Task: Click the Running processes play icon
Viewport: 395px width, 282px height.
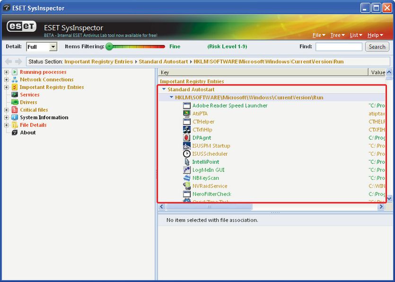Action: (x=15, y=72)
